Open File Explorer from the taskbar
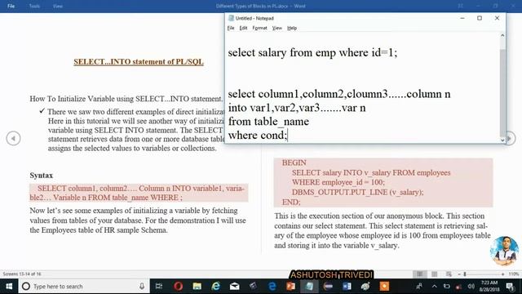 197,287
